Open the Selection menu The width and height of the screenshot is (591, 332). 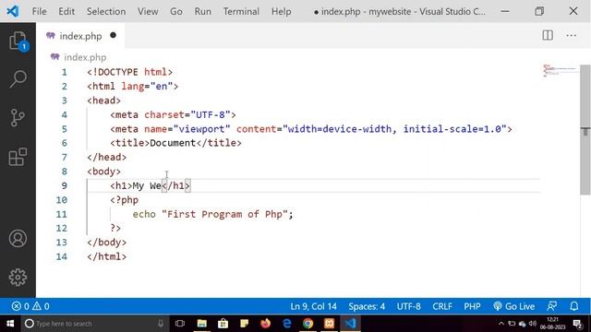(106, 11)
